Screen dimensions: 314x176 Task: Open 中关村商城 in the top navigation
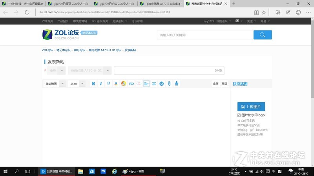point(80,21)
